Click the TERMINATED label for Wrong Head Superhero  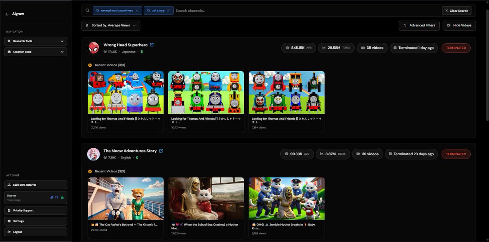[456, 48]
